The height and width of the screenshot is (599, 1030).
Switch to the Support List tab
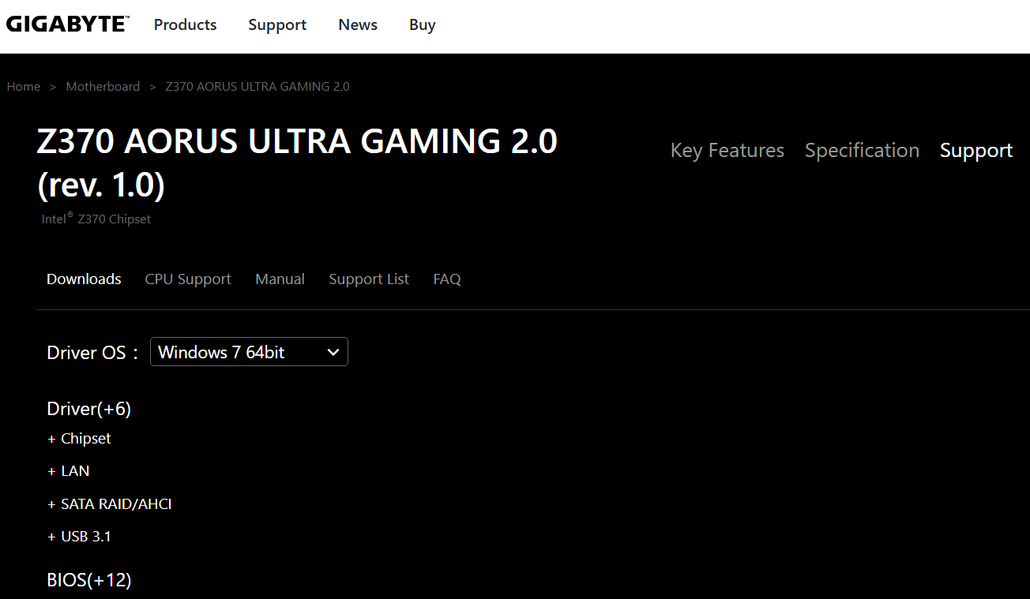tap(369, 279)
